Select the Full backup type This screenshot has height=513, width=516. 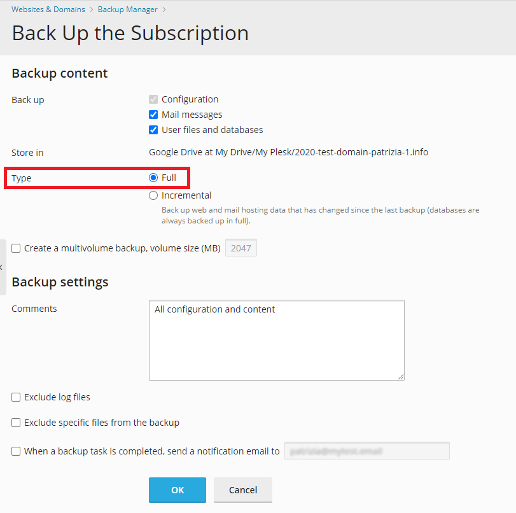[x=153, y=177]
